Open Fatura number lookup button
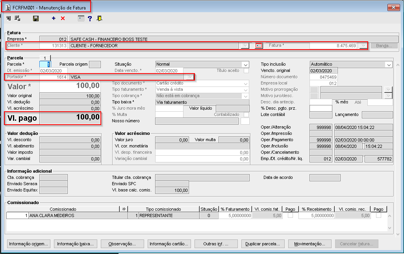This screenshot has height=254, width=404. [x=363, y=46]
